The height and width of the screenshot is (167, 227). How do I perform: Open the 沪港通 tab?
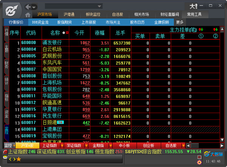pos(69,14)
